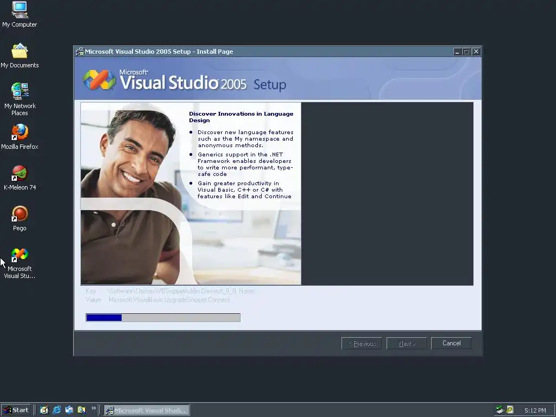Minimize the Visual Studio setup window

[457, 52]
